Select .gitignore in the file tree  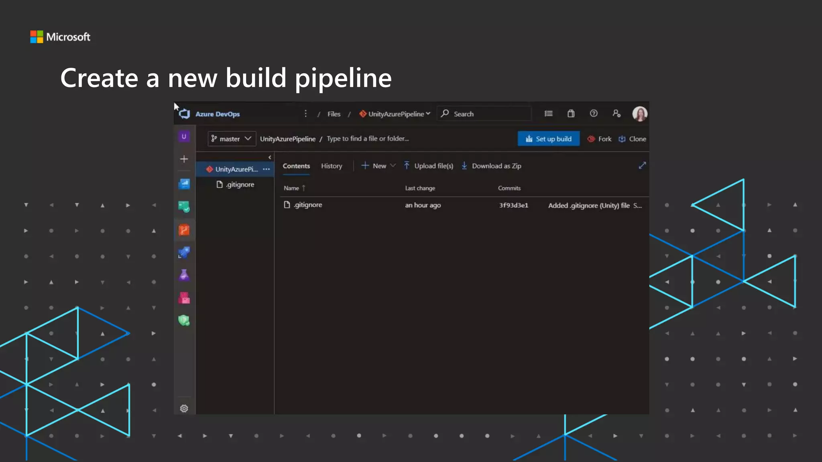tap(236, 184)
